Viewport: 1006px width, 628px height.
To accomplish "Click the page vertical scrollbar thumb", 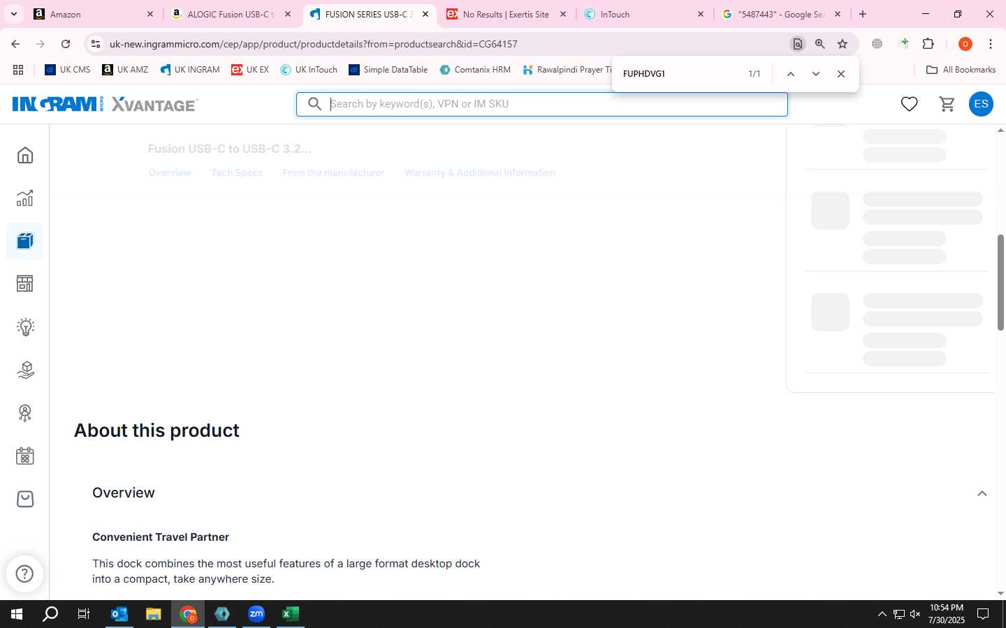I will (x=1000, y=282).
